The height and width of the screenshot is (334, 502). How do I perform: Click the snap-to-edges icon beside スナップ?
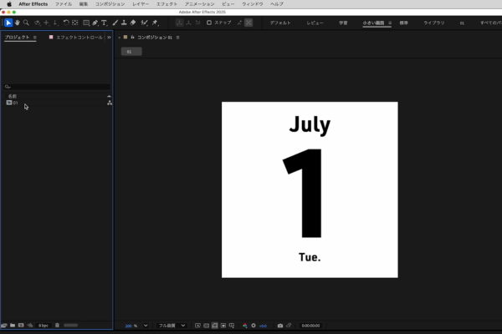pos(239,23)
